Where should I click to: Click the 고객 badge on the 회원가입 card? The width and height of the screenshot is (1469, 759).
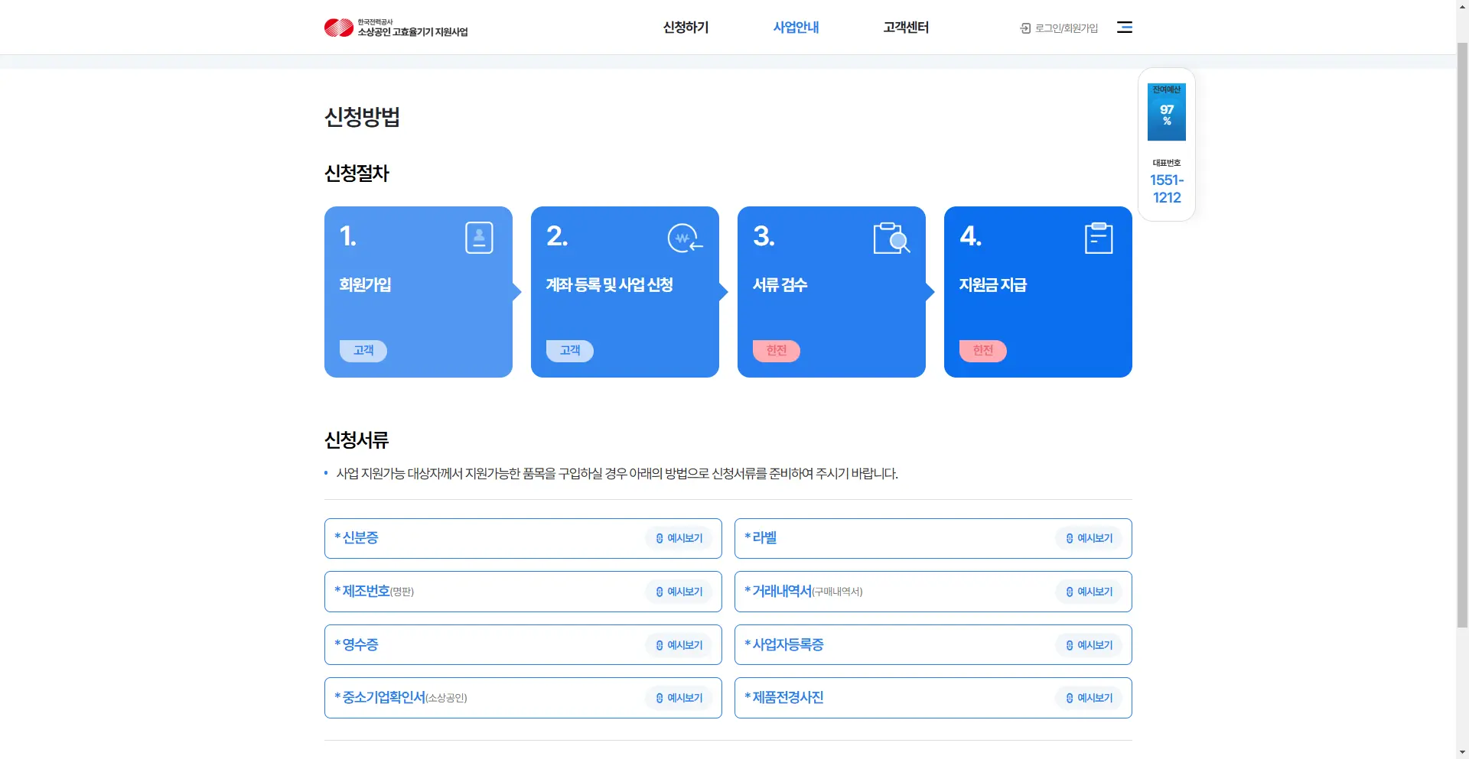363,351
